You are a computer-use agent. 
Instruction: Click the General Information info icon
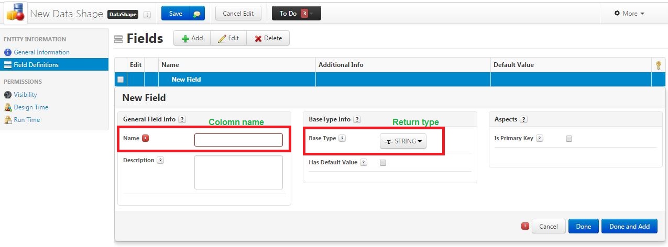[x=8, y=52]
